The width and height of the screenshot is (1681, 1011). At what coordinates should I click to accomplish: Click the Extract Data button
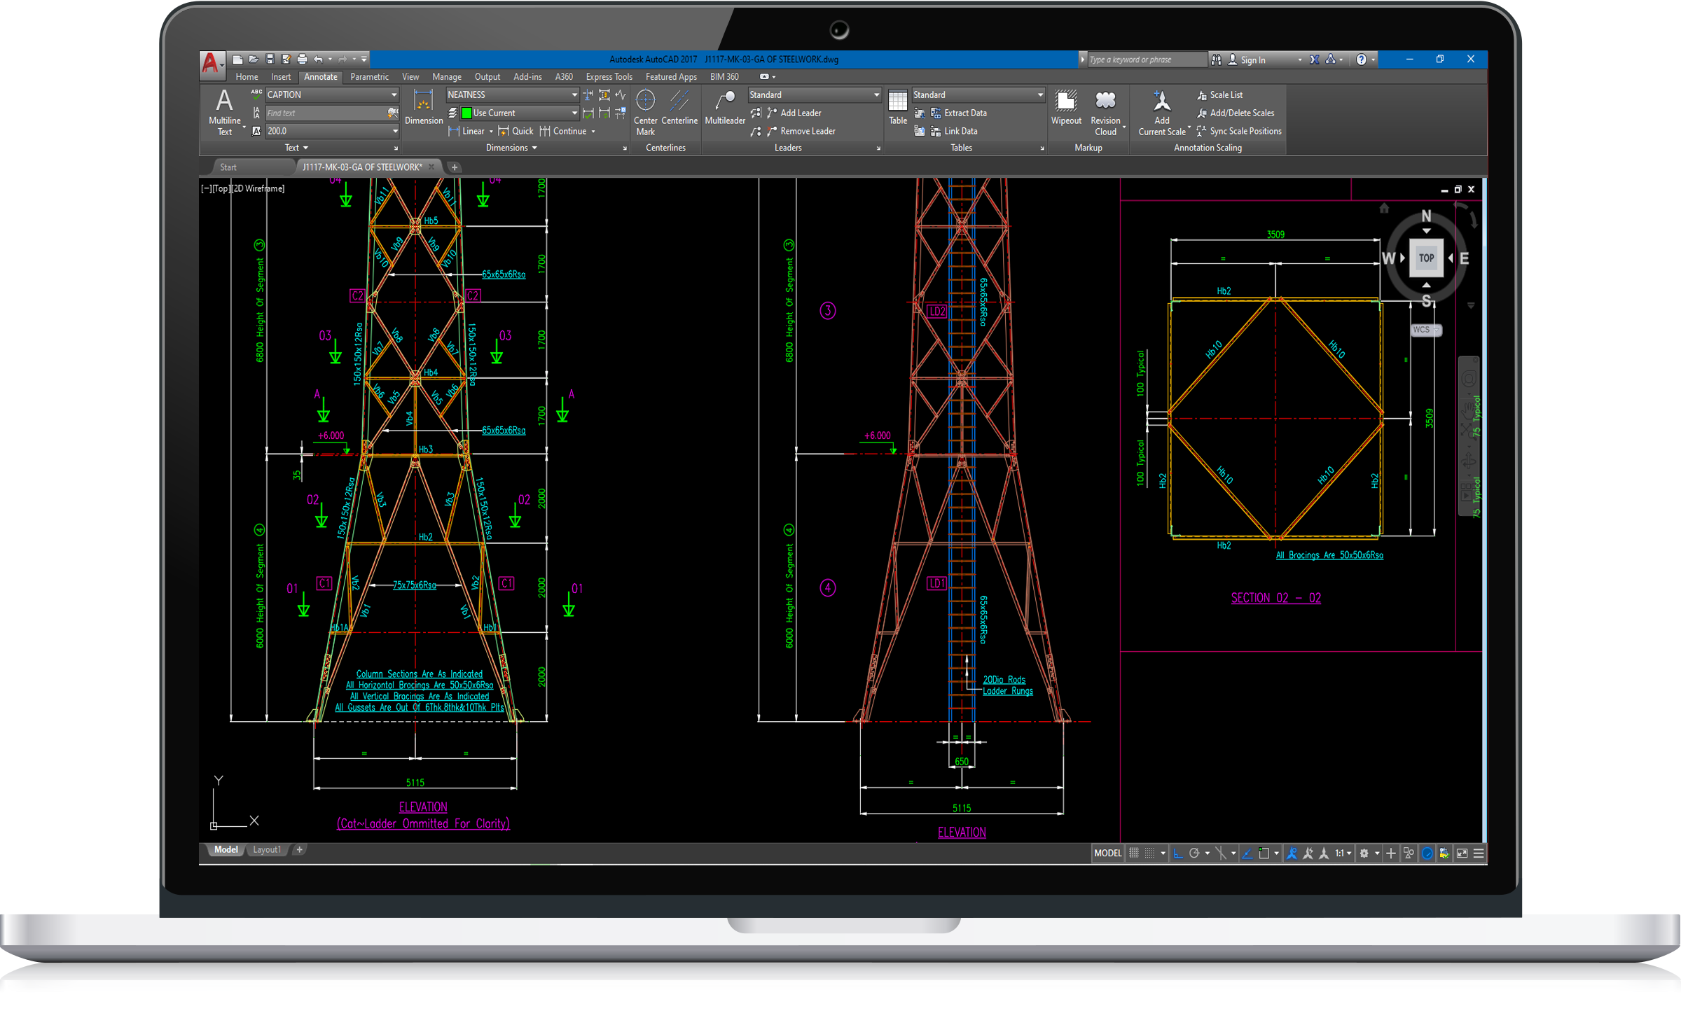coord(964,113)
